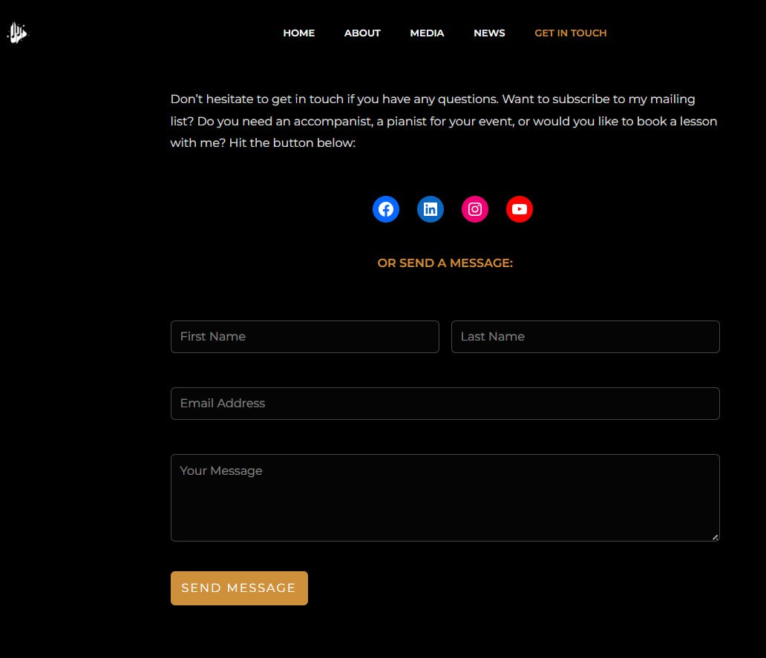766x658 pixels.
Task: Click the GET IN TOUCH nav link
Action: tap(570, 33)
